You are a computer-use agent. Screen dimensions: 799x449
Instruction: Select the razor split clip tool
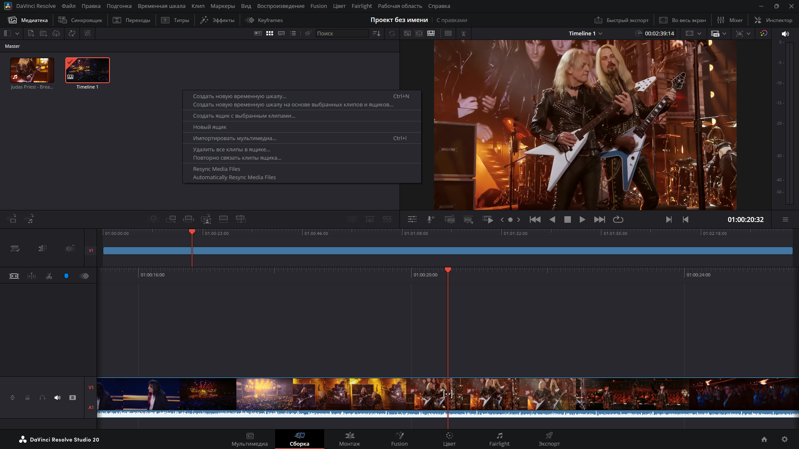pos(49,276)
